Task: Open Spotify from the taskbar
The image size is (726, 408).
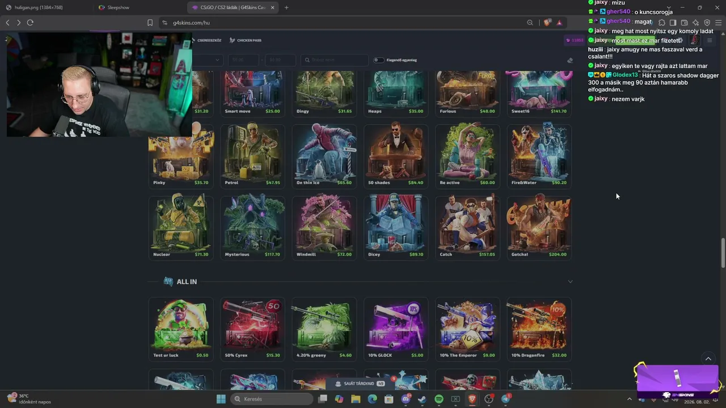Action: point(439,399)
